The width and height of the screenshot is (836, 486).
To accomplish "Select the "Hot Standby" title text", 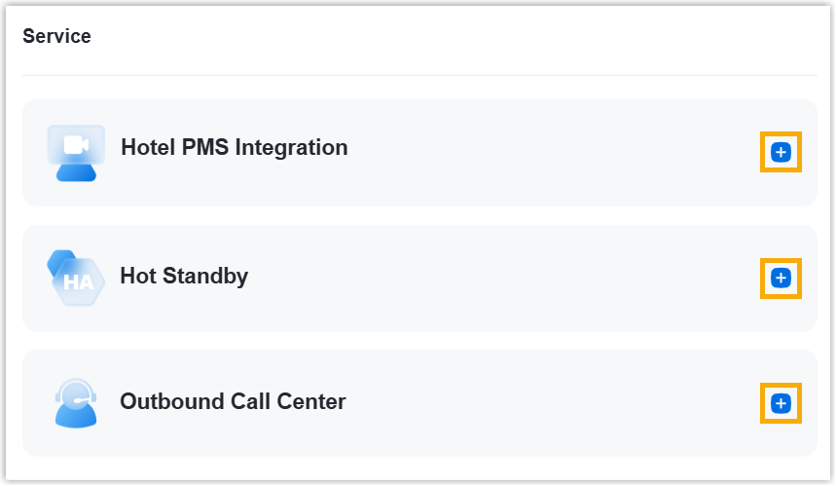I will point(184,276).
